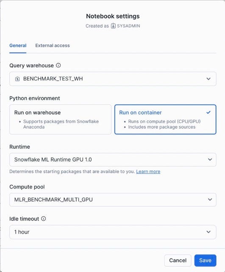Switch to the External access tab

coord(53,45)
